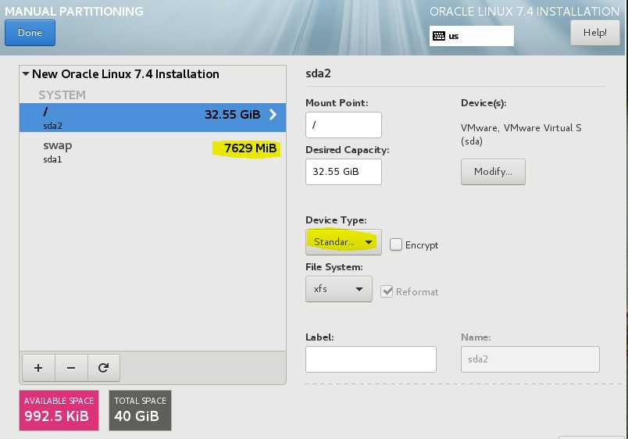
Task: Click the 7629 MiB swap size value
Action: coord(250,148)
